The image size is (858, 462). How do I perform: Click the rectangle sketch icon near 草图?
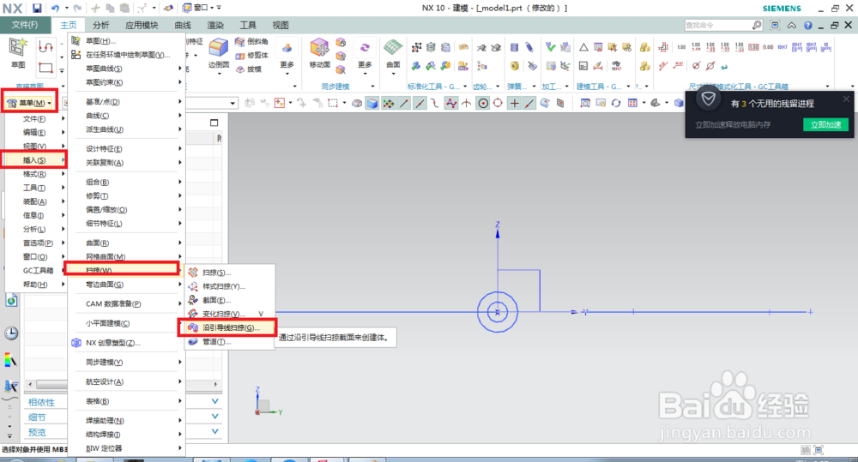[x=45, y=69]
